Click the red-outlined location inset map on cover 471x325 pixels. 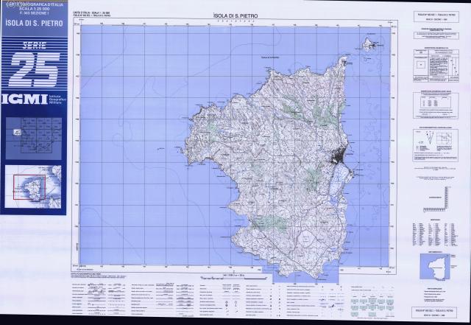pyautogui.click(x=33, y=186)
